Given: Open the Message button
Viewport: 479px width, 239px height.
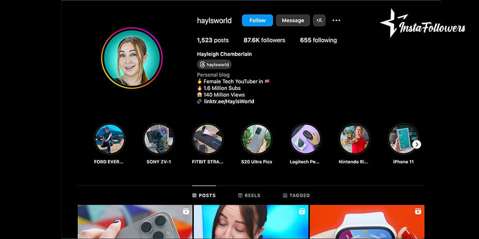Looking at the screenshot, I should point(293,20).
